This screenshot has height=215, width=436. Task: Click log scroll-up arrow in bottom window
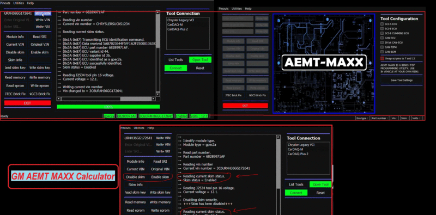[278, 137]
